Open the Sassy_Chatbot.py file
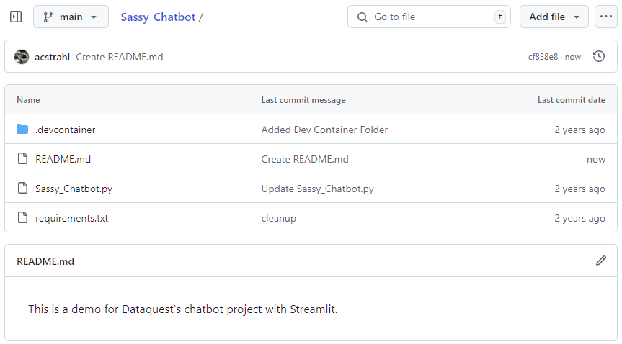The height and width of the screenshot is (344, 622). point(74,189)
